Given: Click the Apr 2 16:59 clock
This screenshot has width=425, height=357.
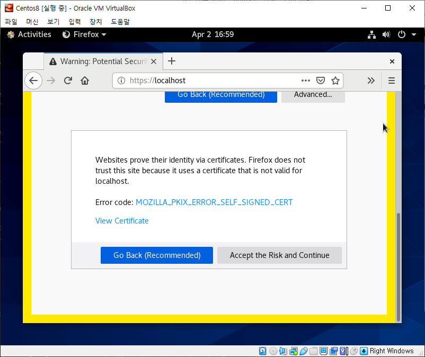Looking at the screenshot, I should point(212,34).
